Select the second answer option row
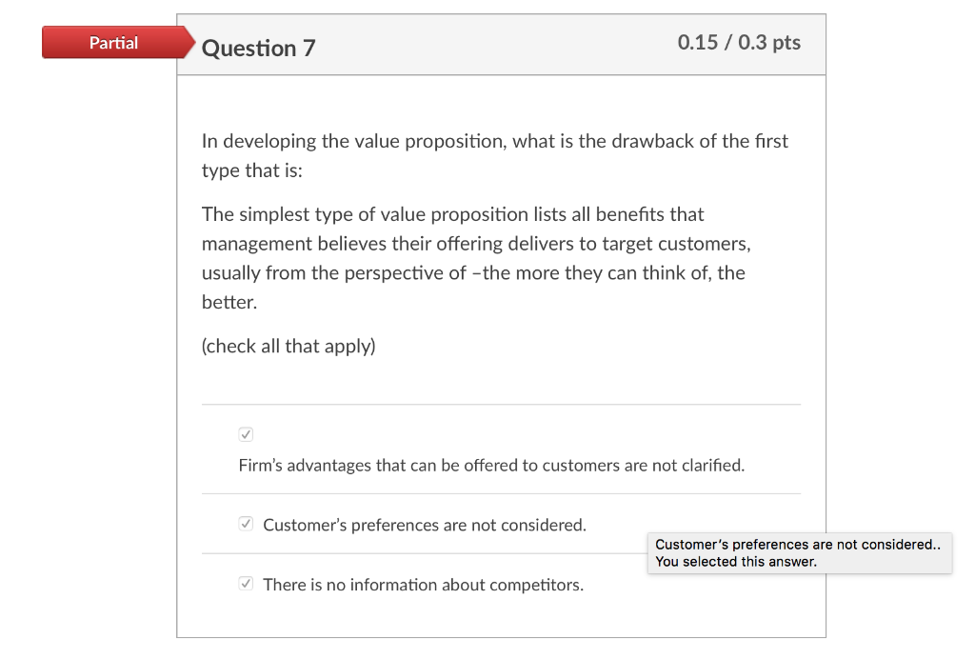Image resolution: width=975 pixels, height=659 pixels. click(502, 524)
